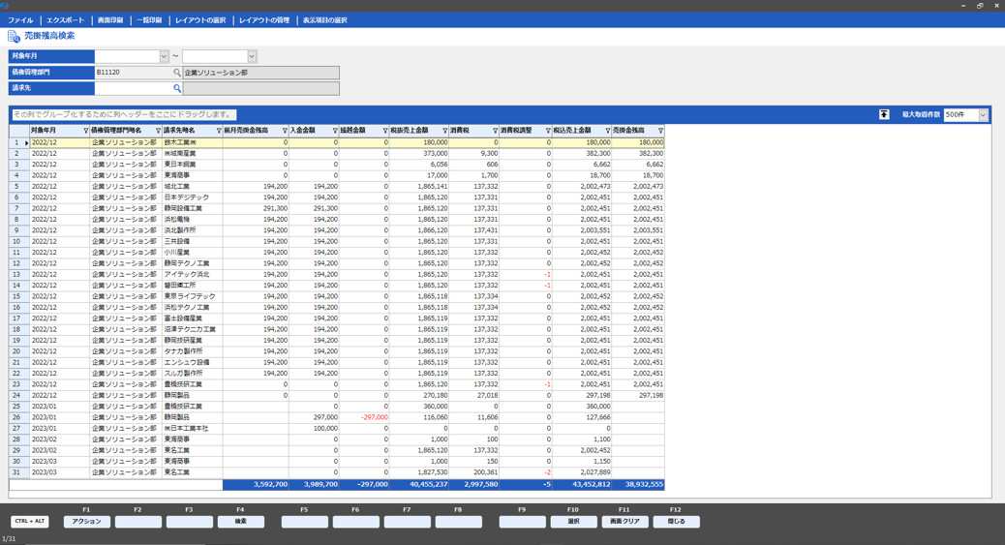Click the red -297,000 振替金額 cell

pos(364,417)
